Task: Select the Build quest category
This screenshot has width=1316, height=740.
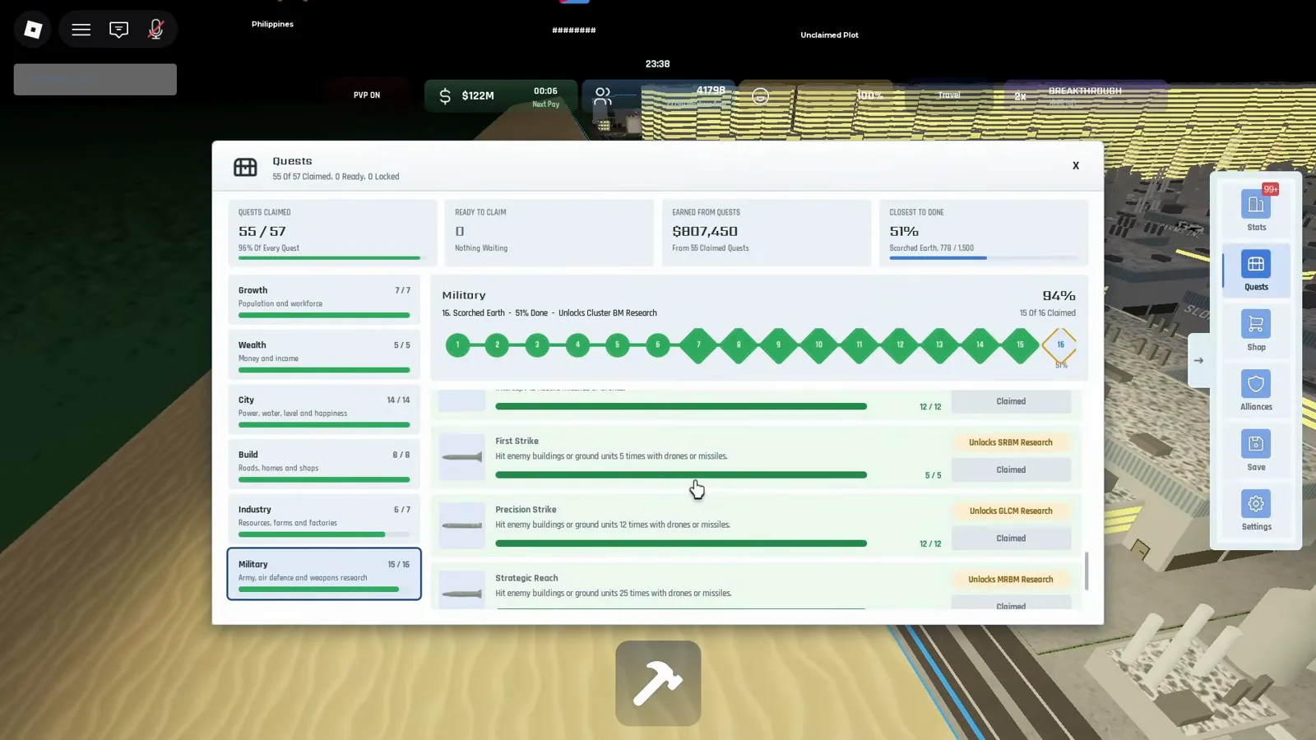Action: coord(324,464)
